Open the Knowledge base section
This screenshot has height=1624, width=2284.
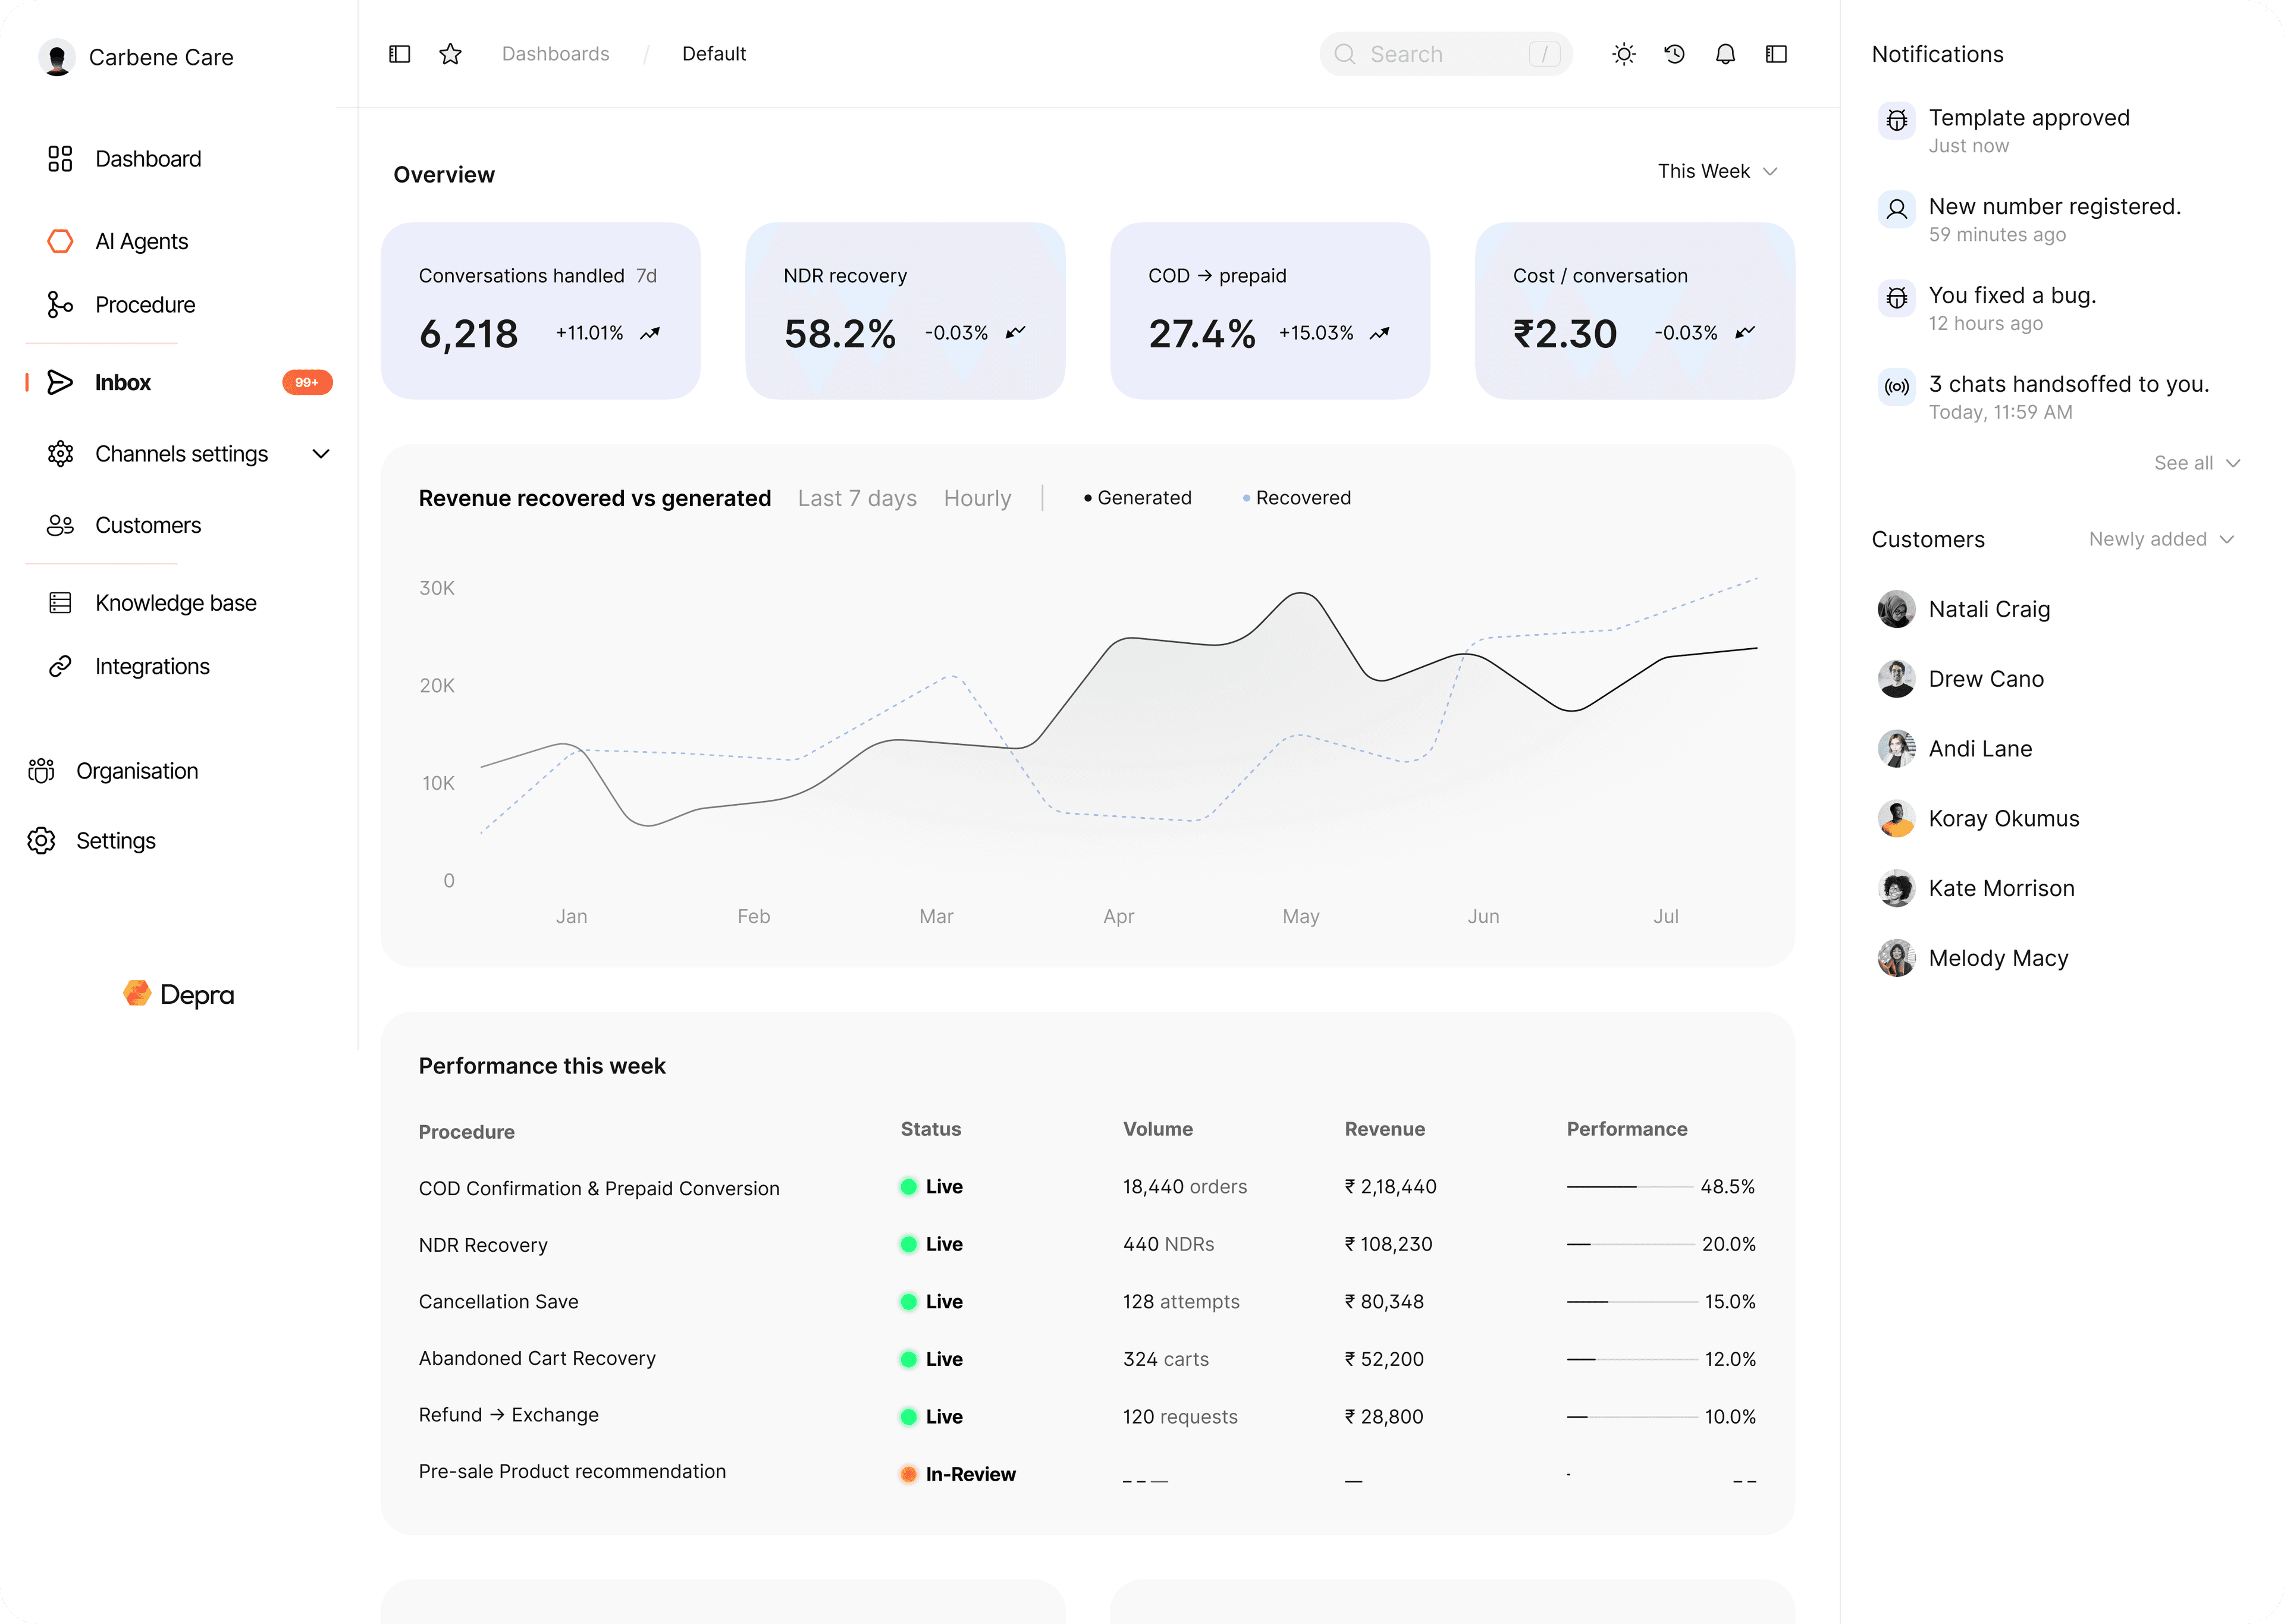[175, 602]
